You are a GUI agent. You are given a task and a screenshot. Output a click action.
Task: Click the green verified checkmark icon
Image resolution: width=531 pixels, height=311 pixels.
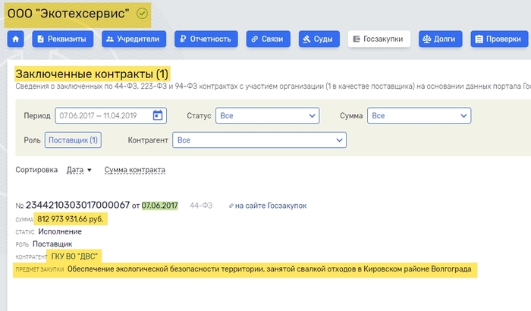[142, 13]
